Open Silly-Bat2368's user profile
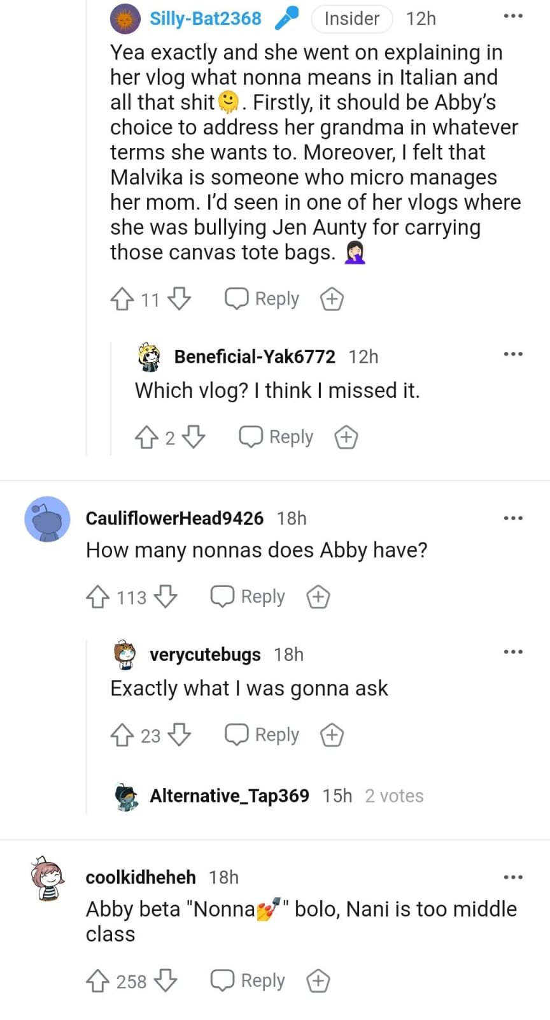Screen dimensions: 550x1020 coord(205,18)
